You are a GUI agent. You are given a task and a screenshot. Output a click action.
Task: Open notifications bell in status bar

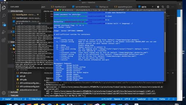tap(174, 99)
